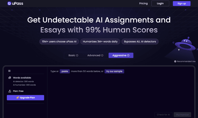This screenshot has width=198, height=118.
Task: Click the info icon beside Advanced
Action: point(102,55)
